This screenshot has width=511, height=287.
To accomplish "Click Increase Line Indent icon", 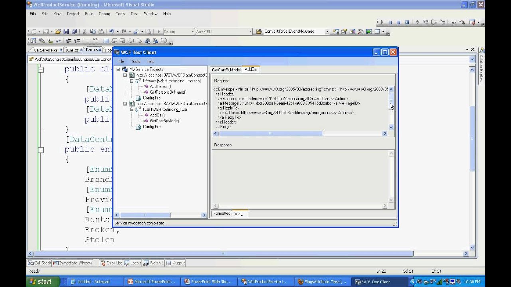I will 77,41.
